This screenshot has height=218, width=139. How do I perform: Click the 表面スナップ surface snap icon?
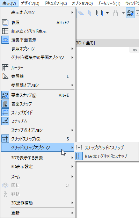tap(5, 104)
